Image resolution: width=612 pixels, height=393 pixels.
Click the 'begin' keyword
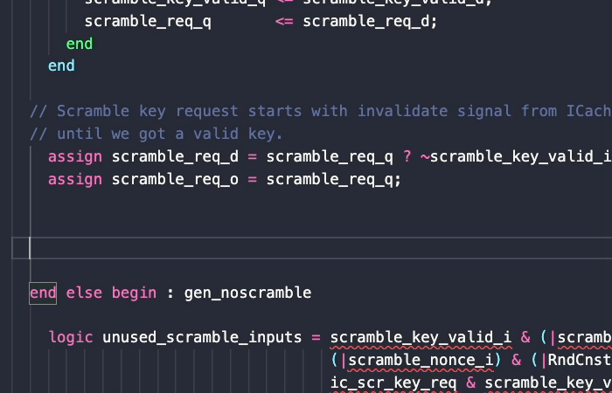tap(134, 293)
